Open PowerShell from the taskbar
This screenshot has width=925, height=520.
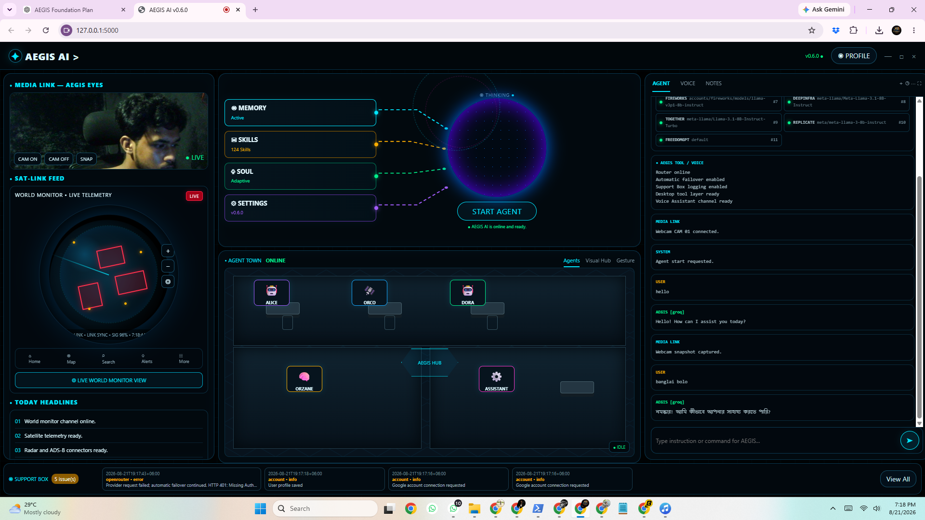click(538, 508)
